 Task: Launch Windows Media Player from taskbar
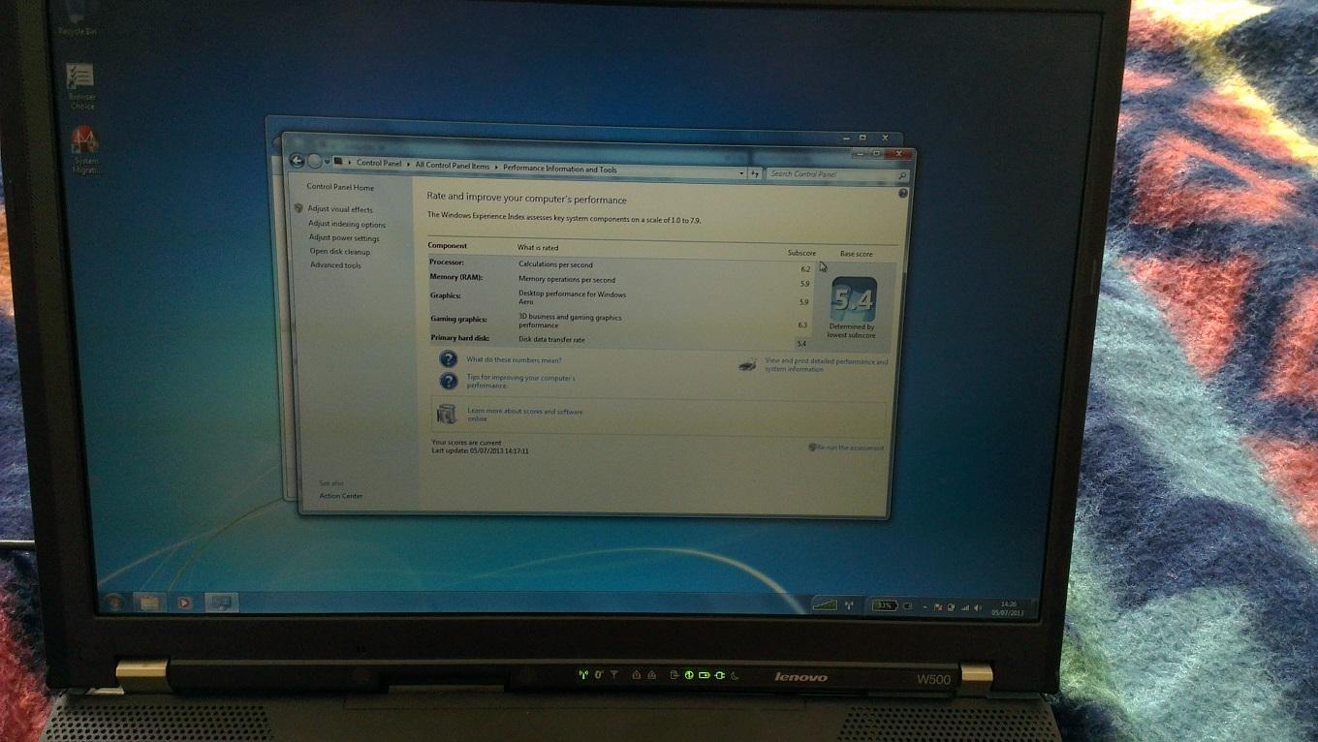click(184, 603)
